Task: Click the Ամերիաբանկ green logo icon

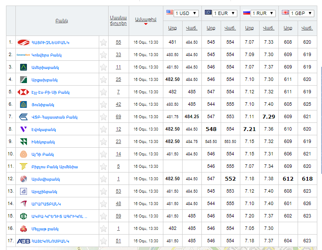Action: 24,67
